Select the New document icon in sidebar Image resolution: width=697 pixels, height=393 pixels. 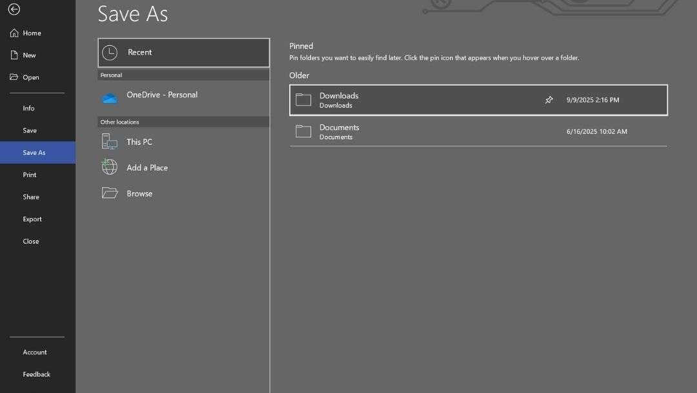point(14,55)
